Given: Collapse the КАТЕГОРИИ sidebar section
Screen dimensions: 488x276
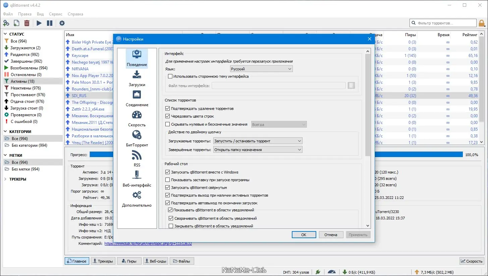Looking at the screenshot, I should 5,132.
